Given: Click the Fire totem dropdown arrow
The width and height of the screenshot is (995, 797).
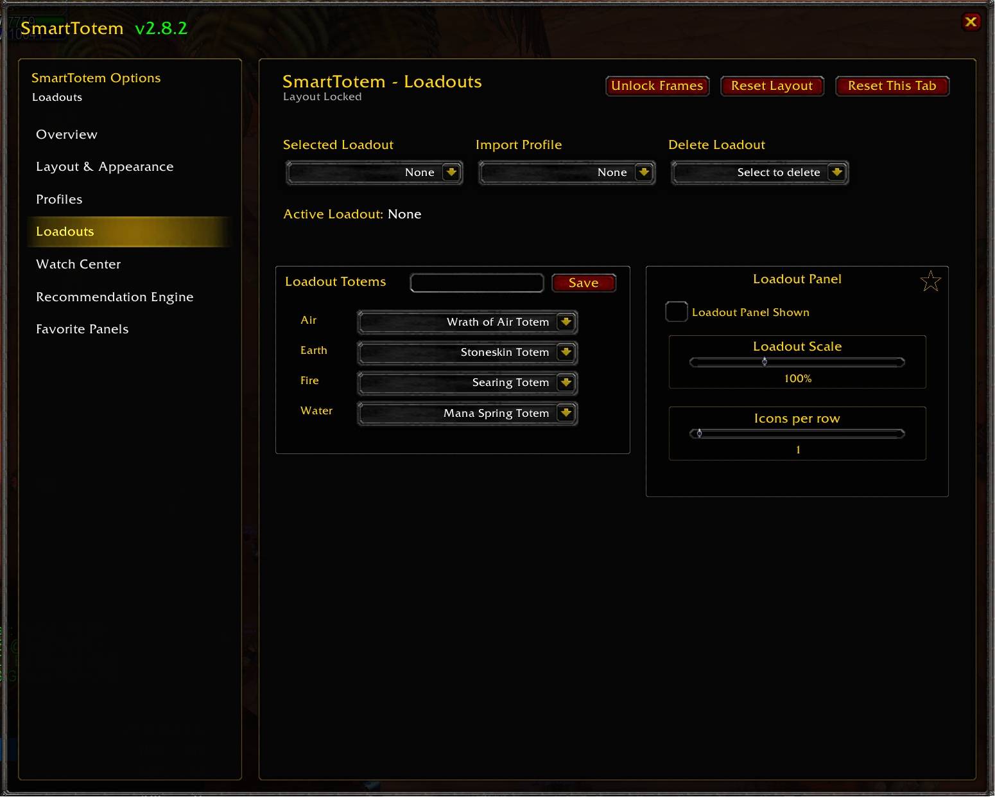Looking at the screenshot, I should coord(566,382).
